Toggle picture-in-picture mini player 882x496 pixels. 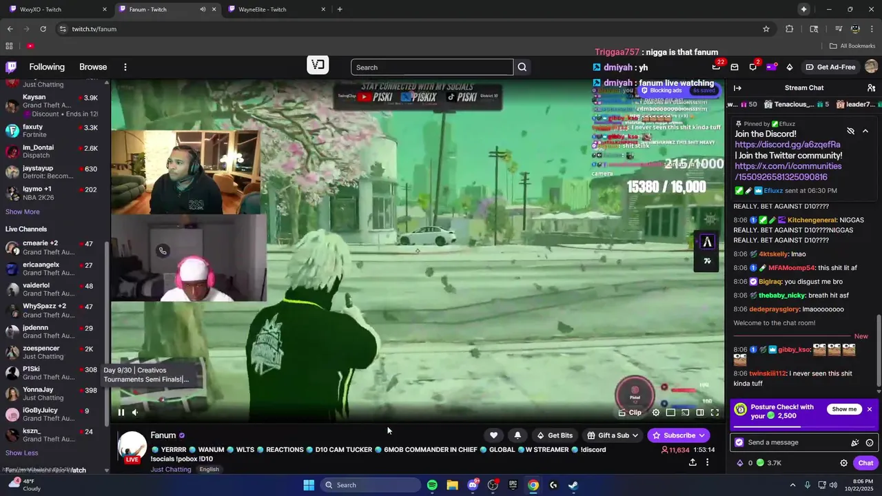click(670, 413)
